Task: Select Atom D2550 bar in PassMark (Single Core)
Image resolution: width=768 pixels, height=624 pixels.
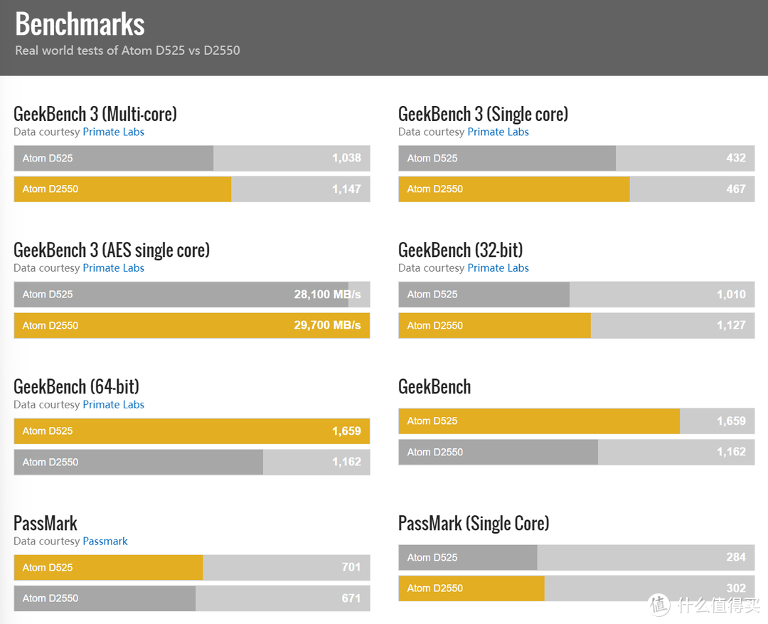Action: click(471, 588)
